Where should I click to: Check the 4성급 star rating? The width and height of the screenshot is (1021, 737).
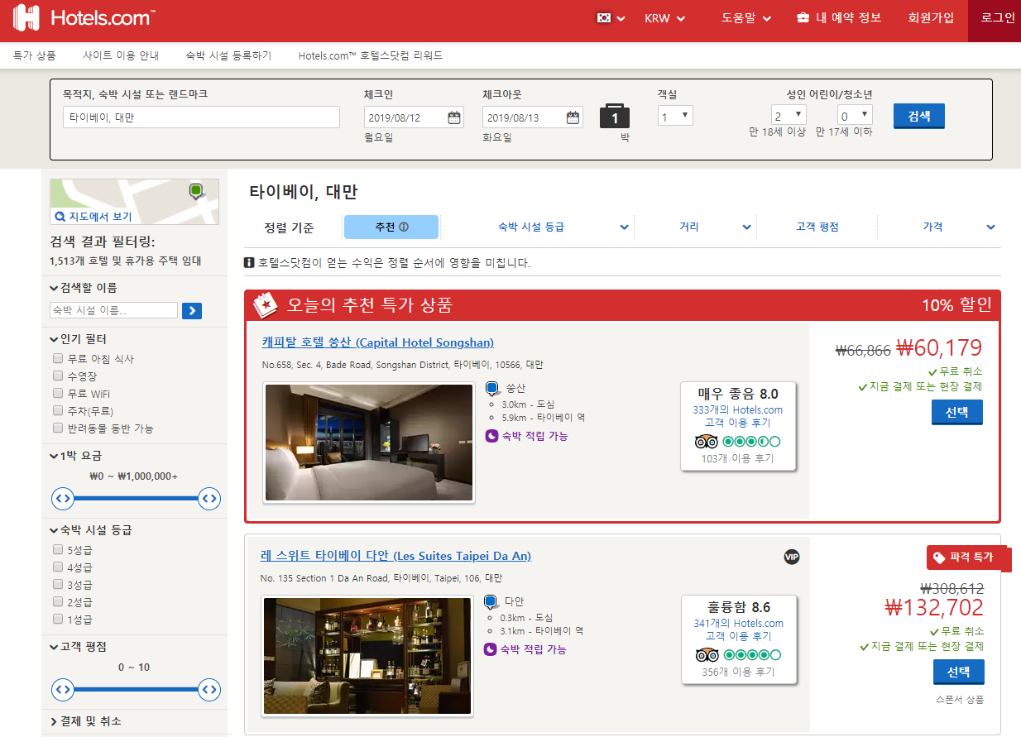pyautogui.click(x=58, y=567)
